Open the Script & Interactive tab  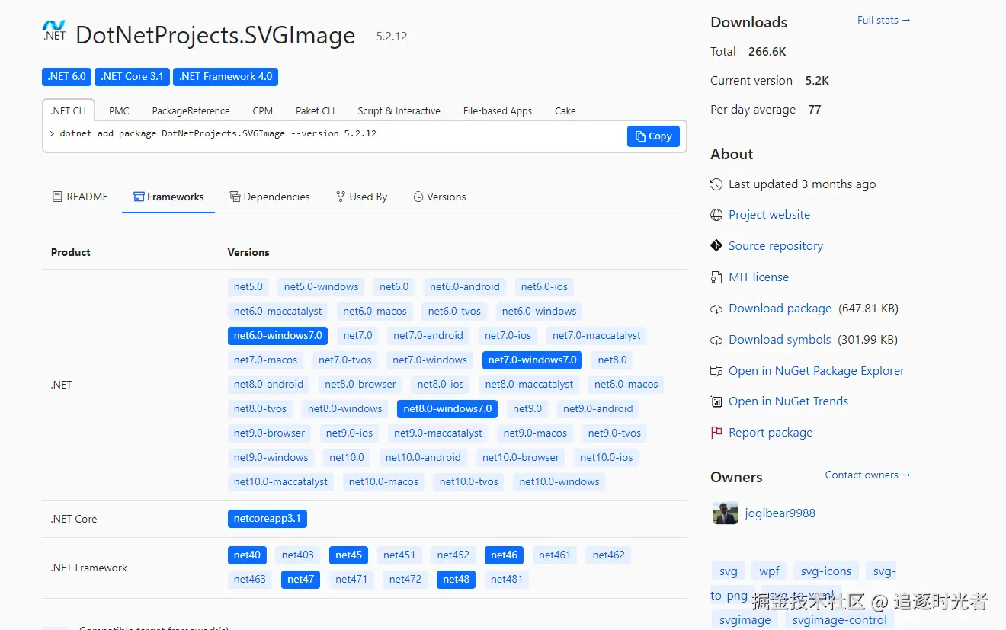coord(399,110)
